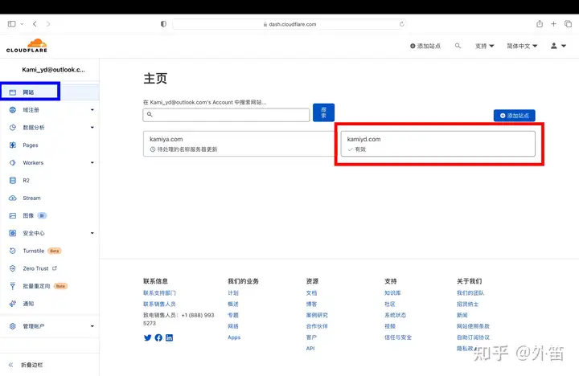Click the browser back arrow

click(35, 24)
